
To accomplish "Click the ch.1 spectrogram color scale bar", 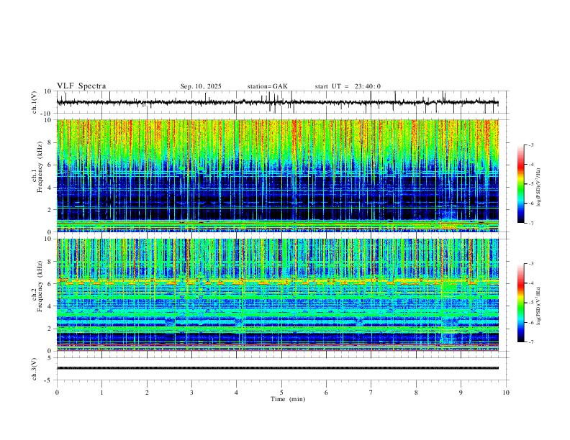I will click(520, 184).
